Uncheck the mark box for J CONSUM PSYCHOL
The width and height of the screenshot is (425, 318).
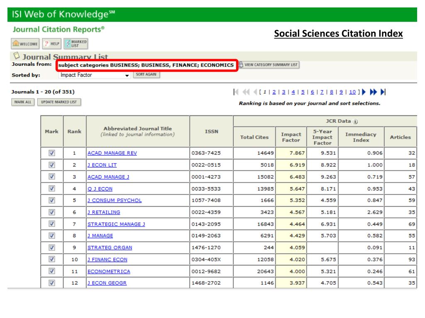point(52,200)
